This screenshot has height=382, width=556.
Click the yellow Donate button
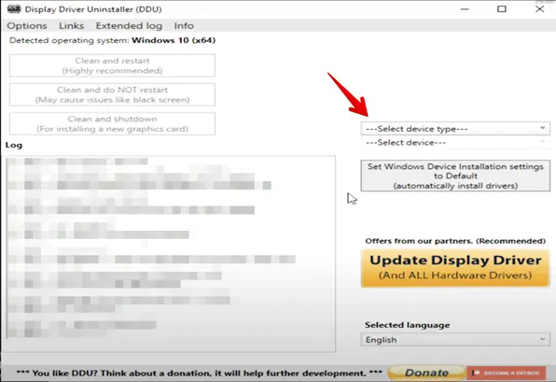(426, 373)
